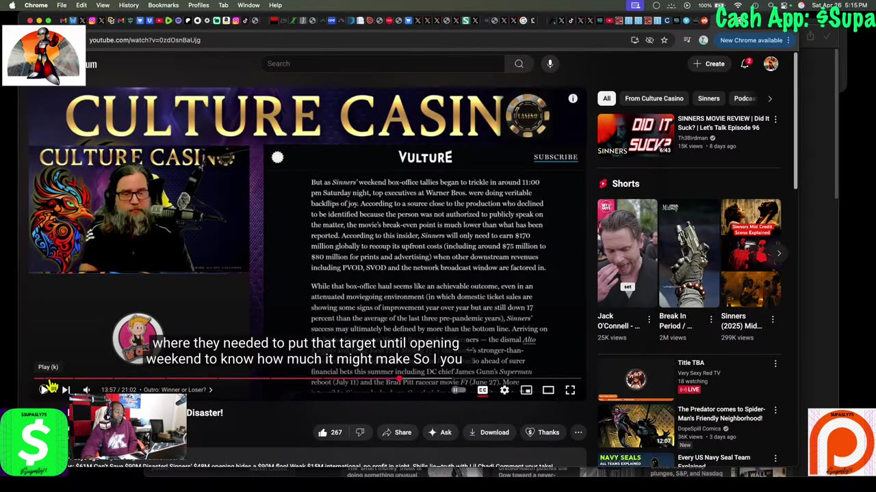Click the Ask button
876x492 pixels.
[440, 433]
